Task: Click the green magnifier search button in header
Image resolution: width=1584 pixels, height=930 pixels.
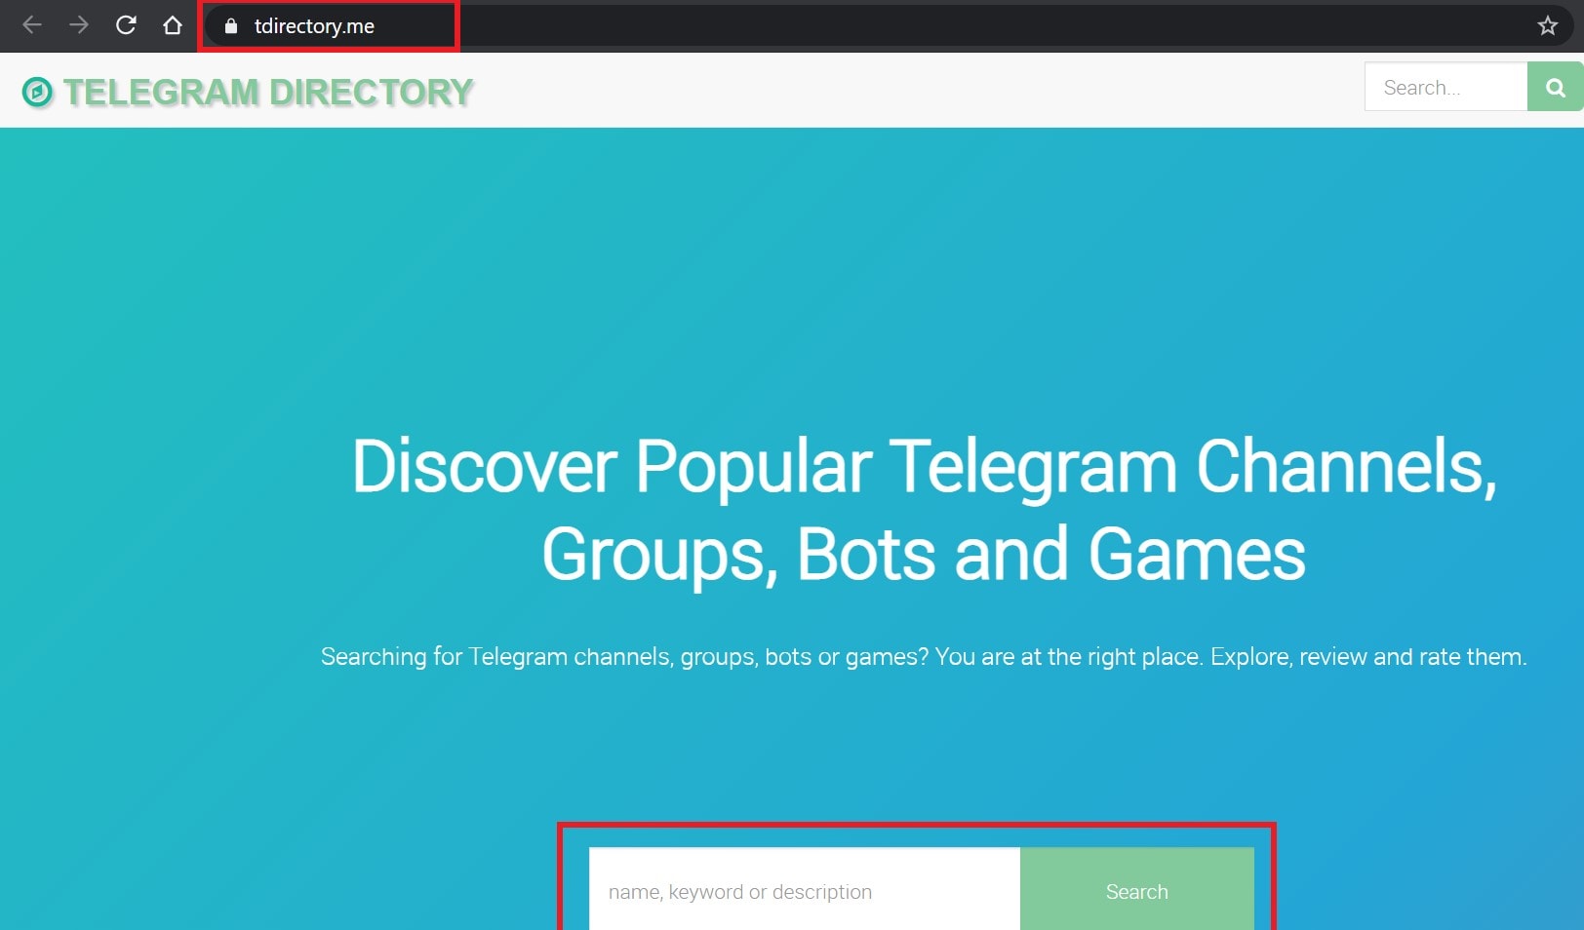Action: (1555, 87)
